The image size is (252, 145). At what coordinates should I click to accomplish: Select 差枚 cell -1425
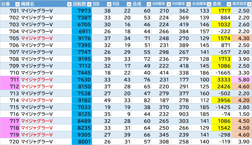(221, 107)
